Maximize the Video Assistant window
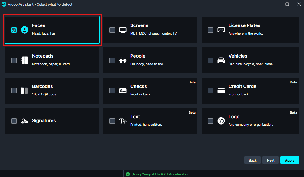The width and height of the screenshot is (304, 177). (x=287, y=4)
